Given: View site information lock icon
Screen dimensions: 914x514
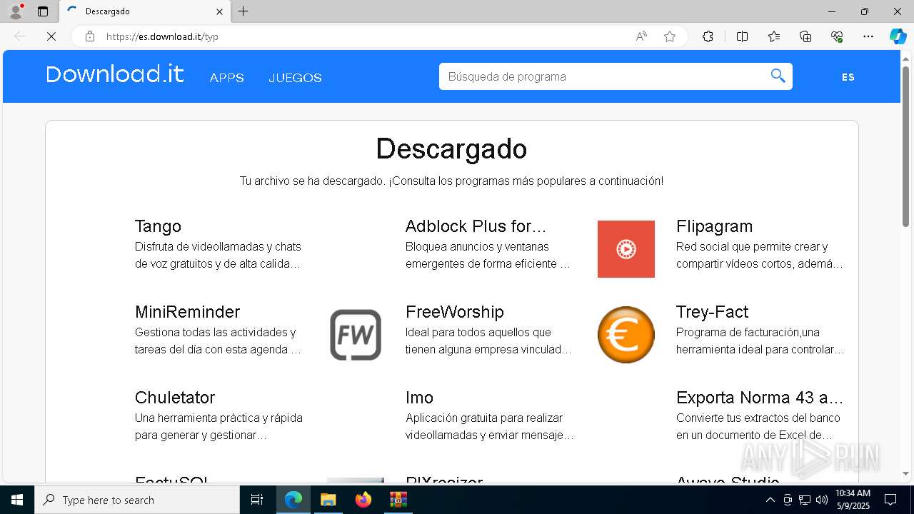Looking at the screenshot, I should [90, 36].
